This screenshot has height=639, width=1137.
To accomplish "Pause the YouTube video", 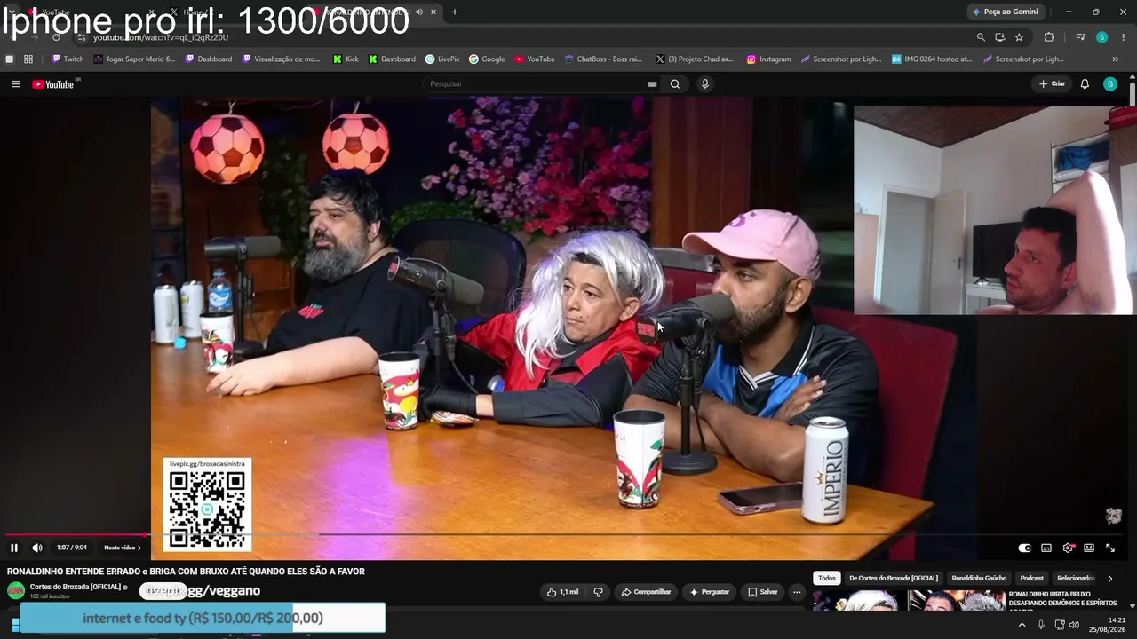I will [x=14, y=548].
